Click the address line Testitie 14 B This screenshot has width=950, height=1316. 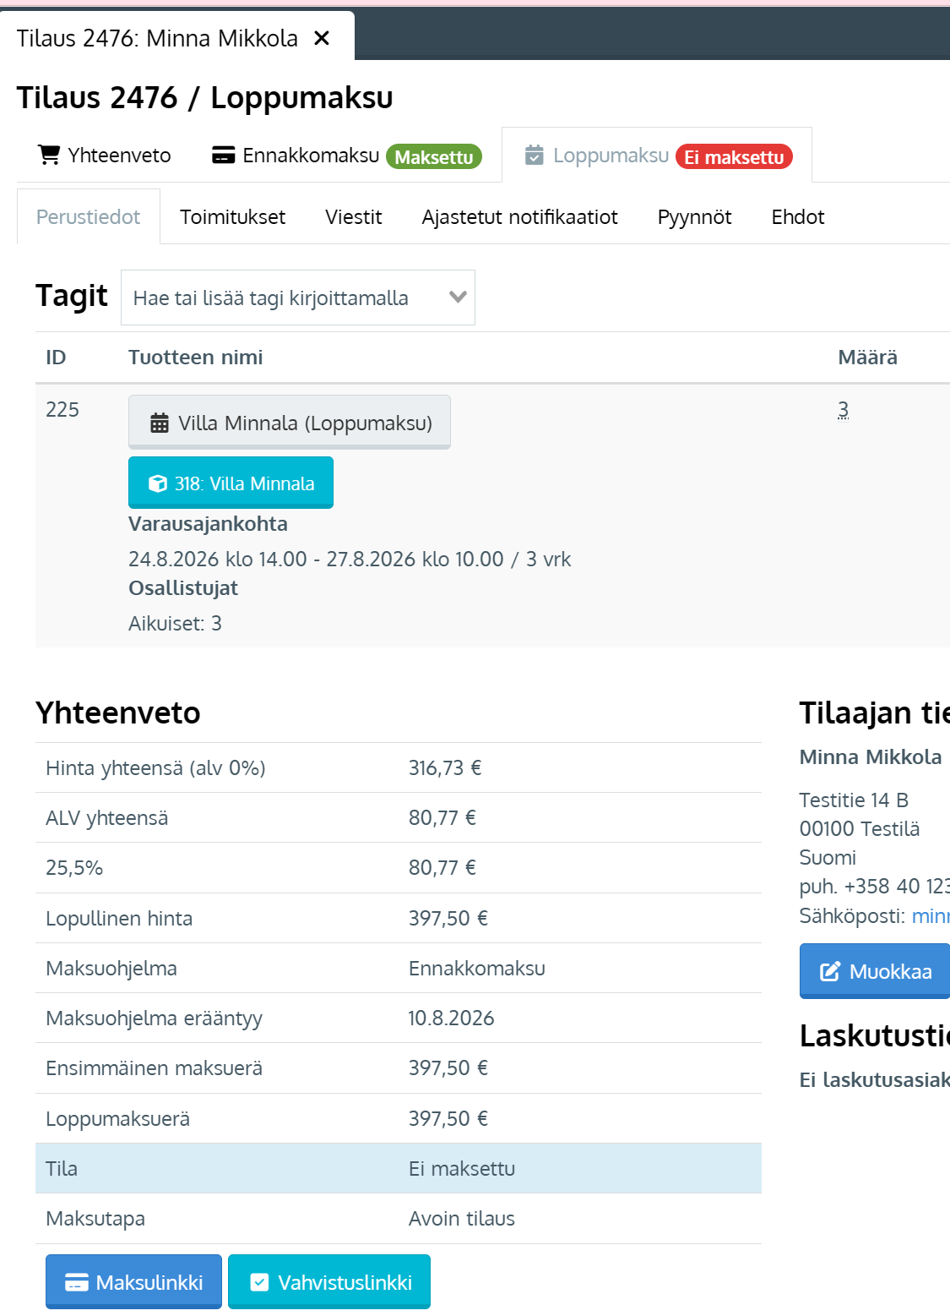pos(854,800)
